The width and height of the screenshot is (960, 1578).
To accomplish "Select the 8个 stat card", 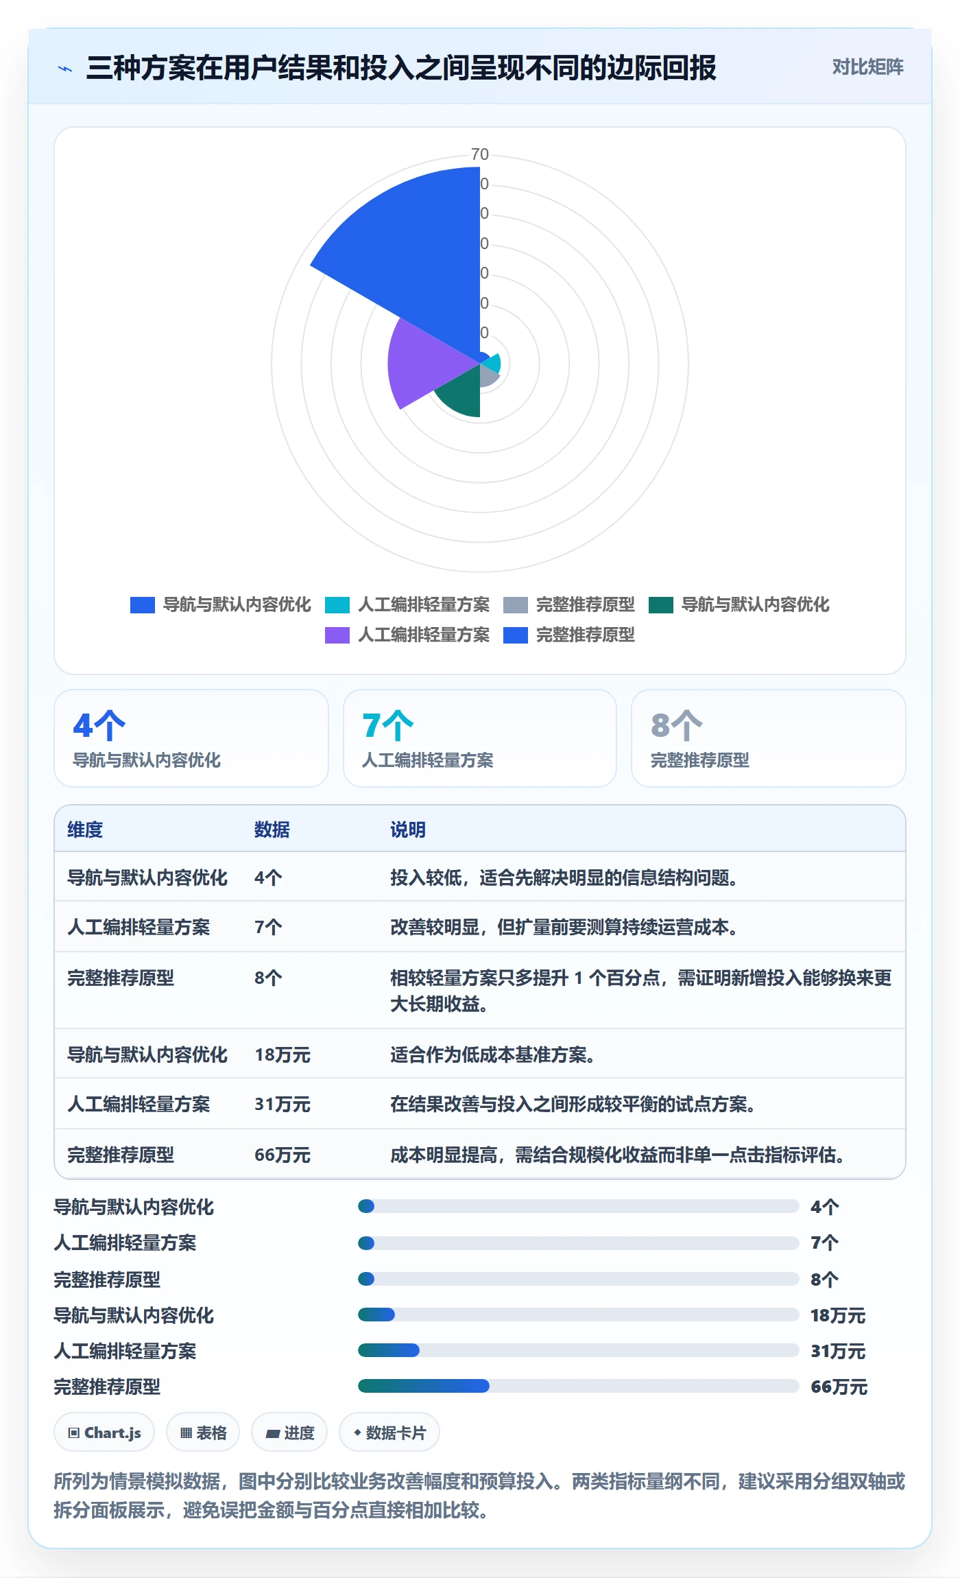I will tap(769, 738).
